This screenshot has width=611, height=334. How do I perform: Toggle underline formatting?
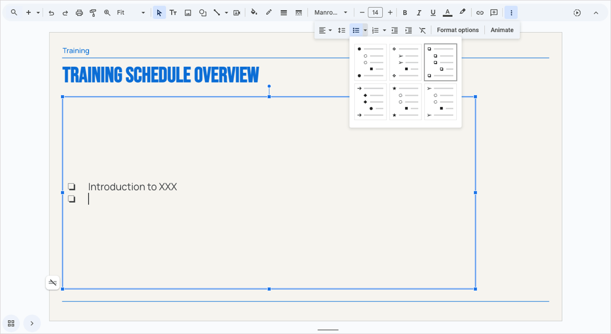pyautogui.click(x=433, y=13)
